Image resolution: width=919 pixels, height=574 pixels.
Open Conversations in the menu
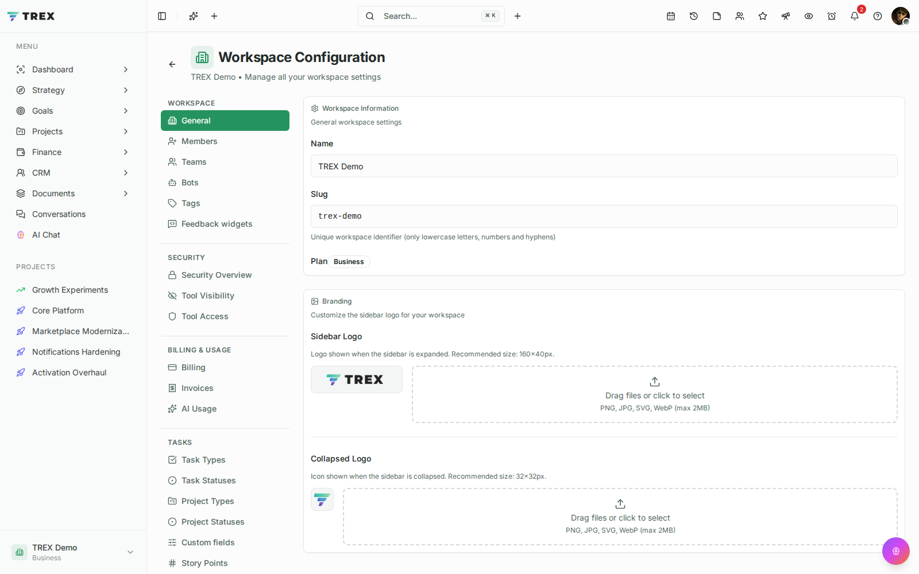73,214
